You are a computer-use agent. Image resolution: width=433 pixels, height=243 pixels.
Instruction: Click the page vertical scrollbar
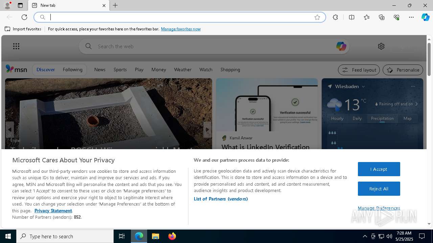pyautogui.click(x=429, y=59)
